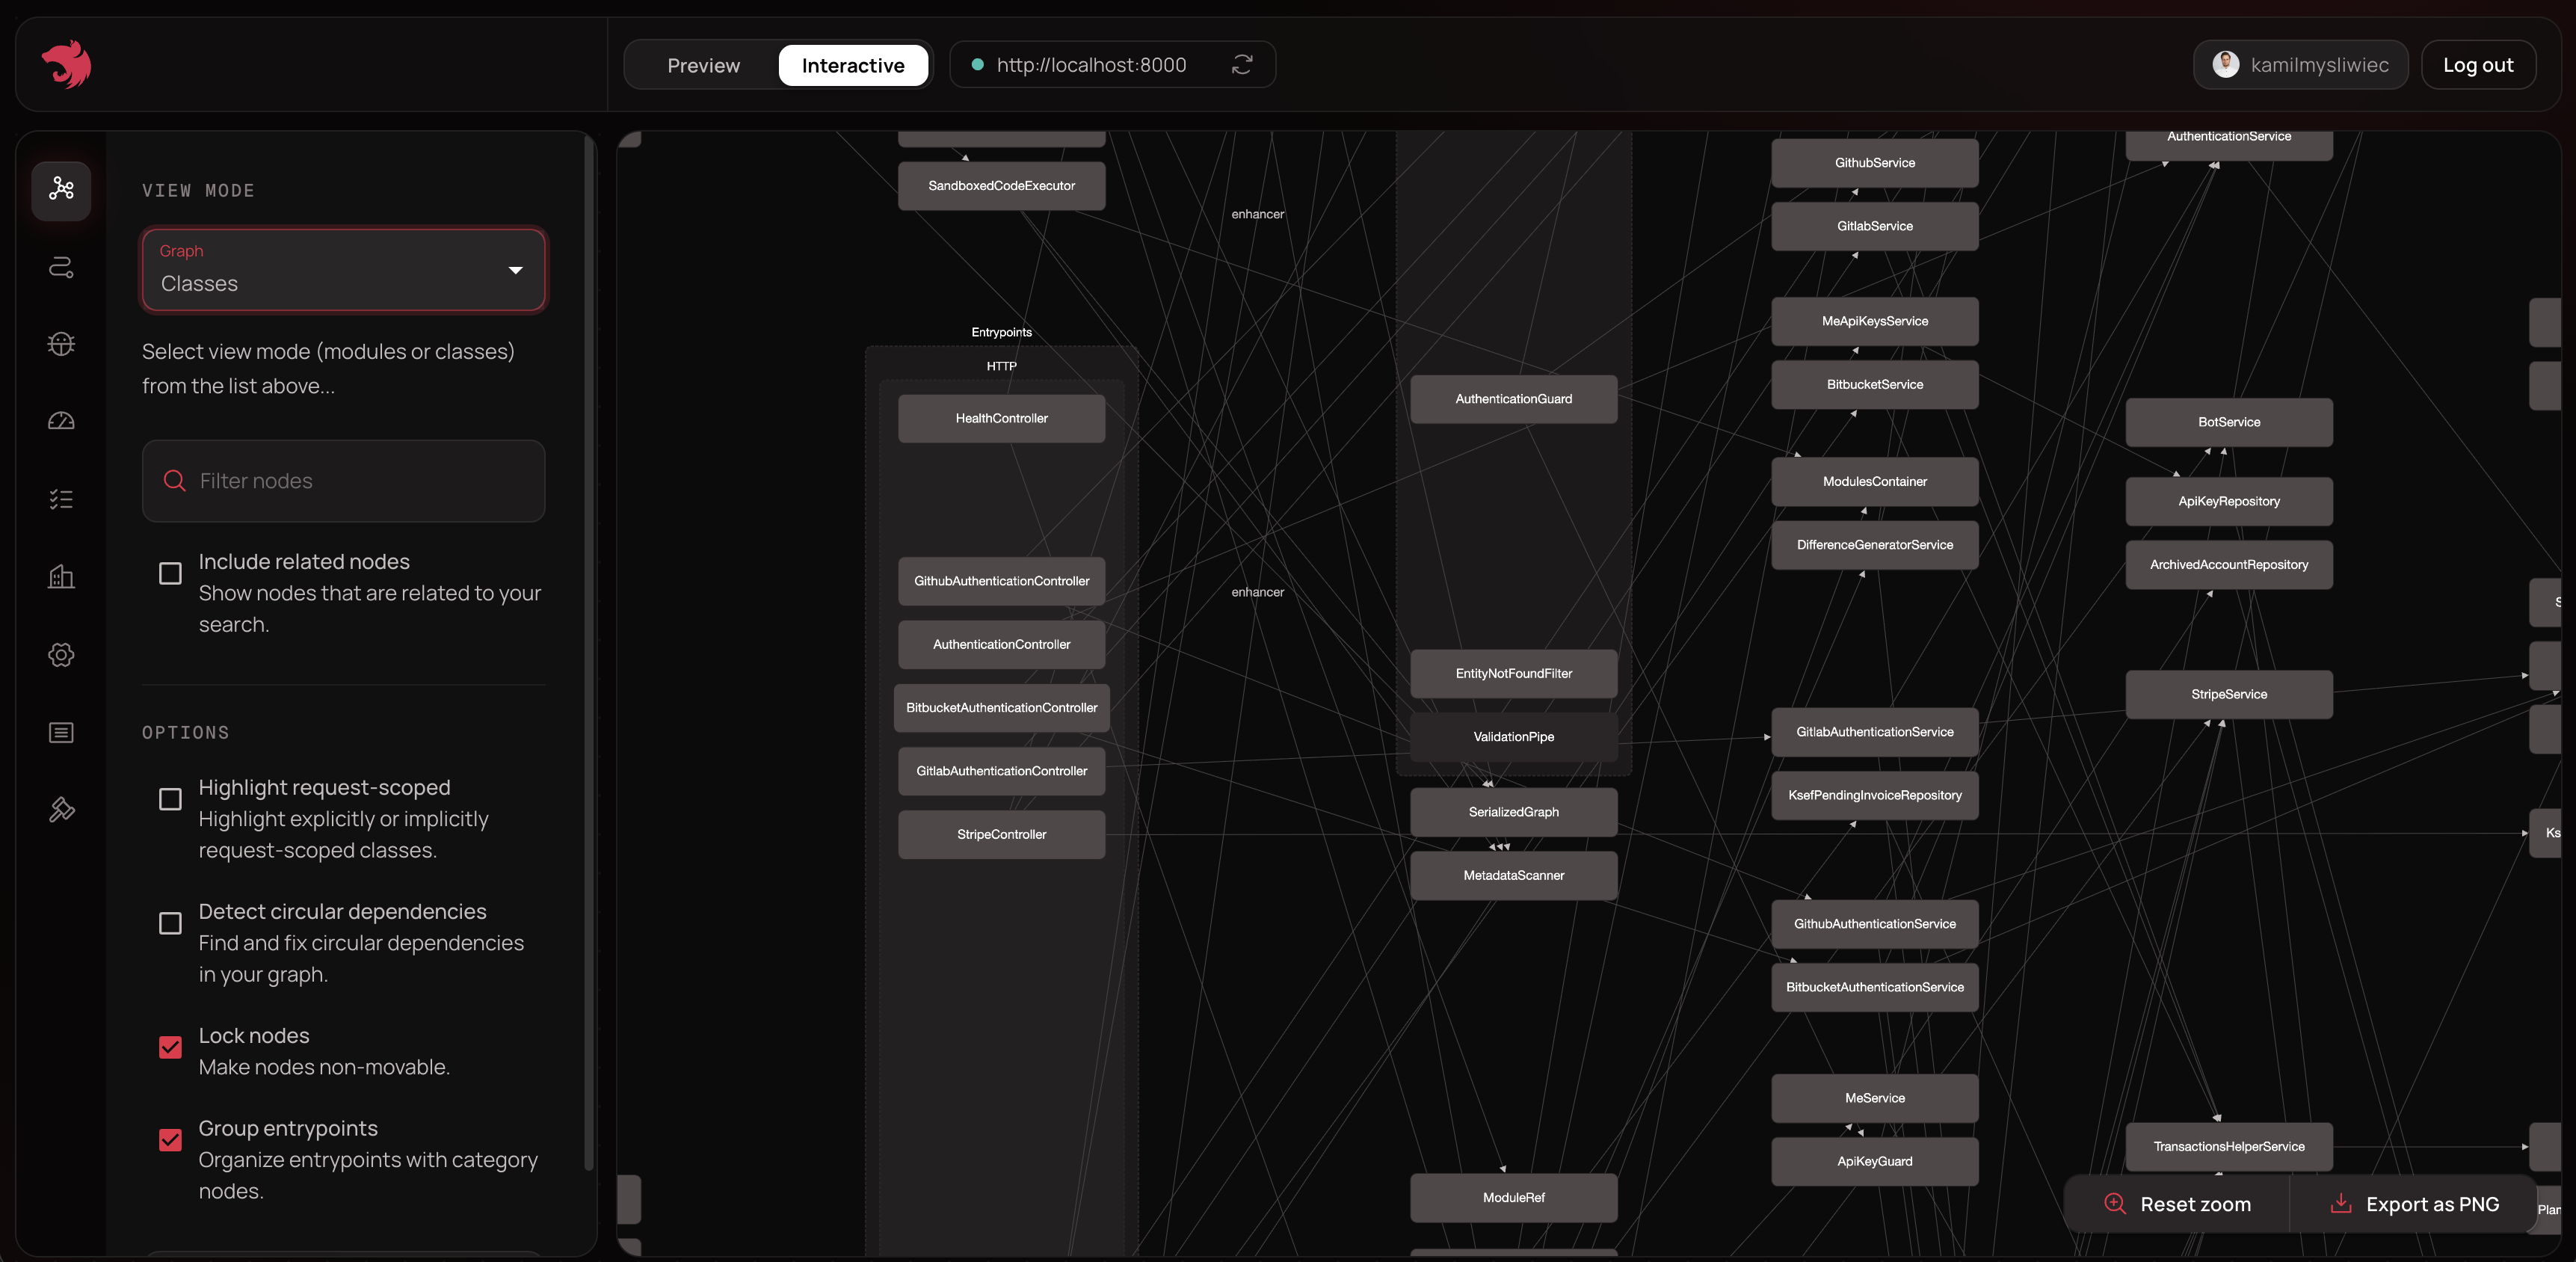Open the bug-shaped debug sidebar icon
This screenshot has height=1262, width=2576.
click(61, 344)
